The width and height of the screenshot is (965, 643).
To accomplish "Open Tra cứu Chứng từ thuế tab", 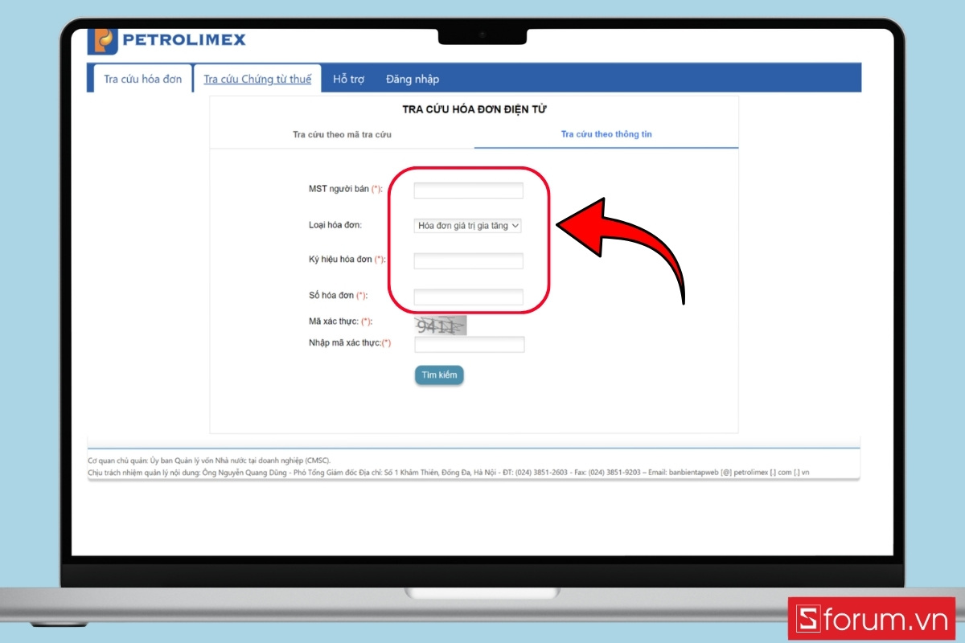I will (x=257, y=79).
